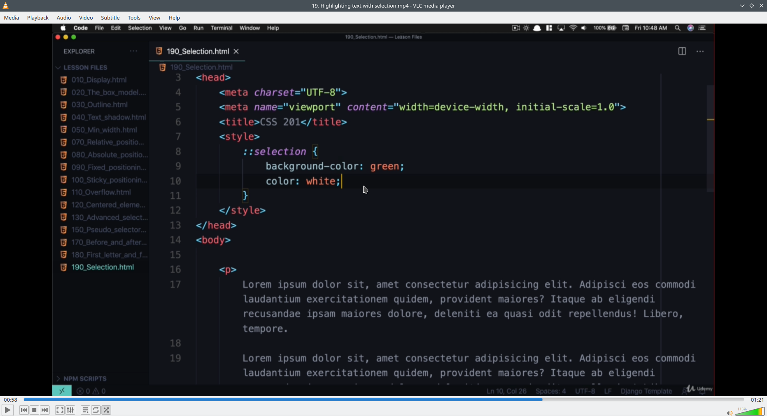
Task: Open the VLC Video menu
Action: [x=86, y=18]
